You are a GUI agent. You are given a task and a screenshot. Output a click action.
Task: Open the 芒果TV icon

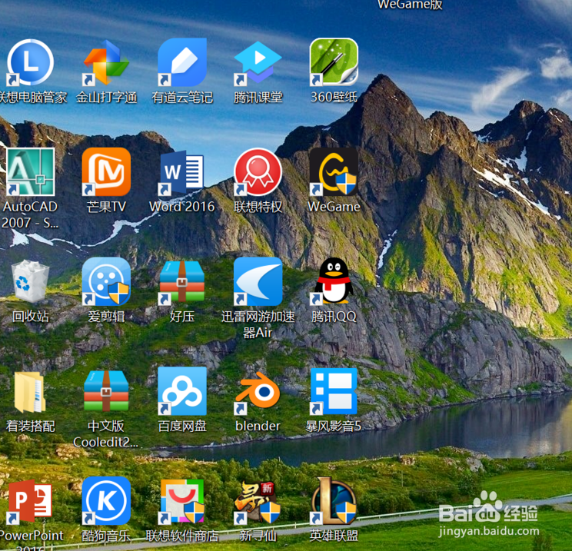coord(106,171)
